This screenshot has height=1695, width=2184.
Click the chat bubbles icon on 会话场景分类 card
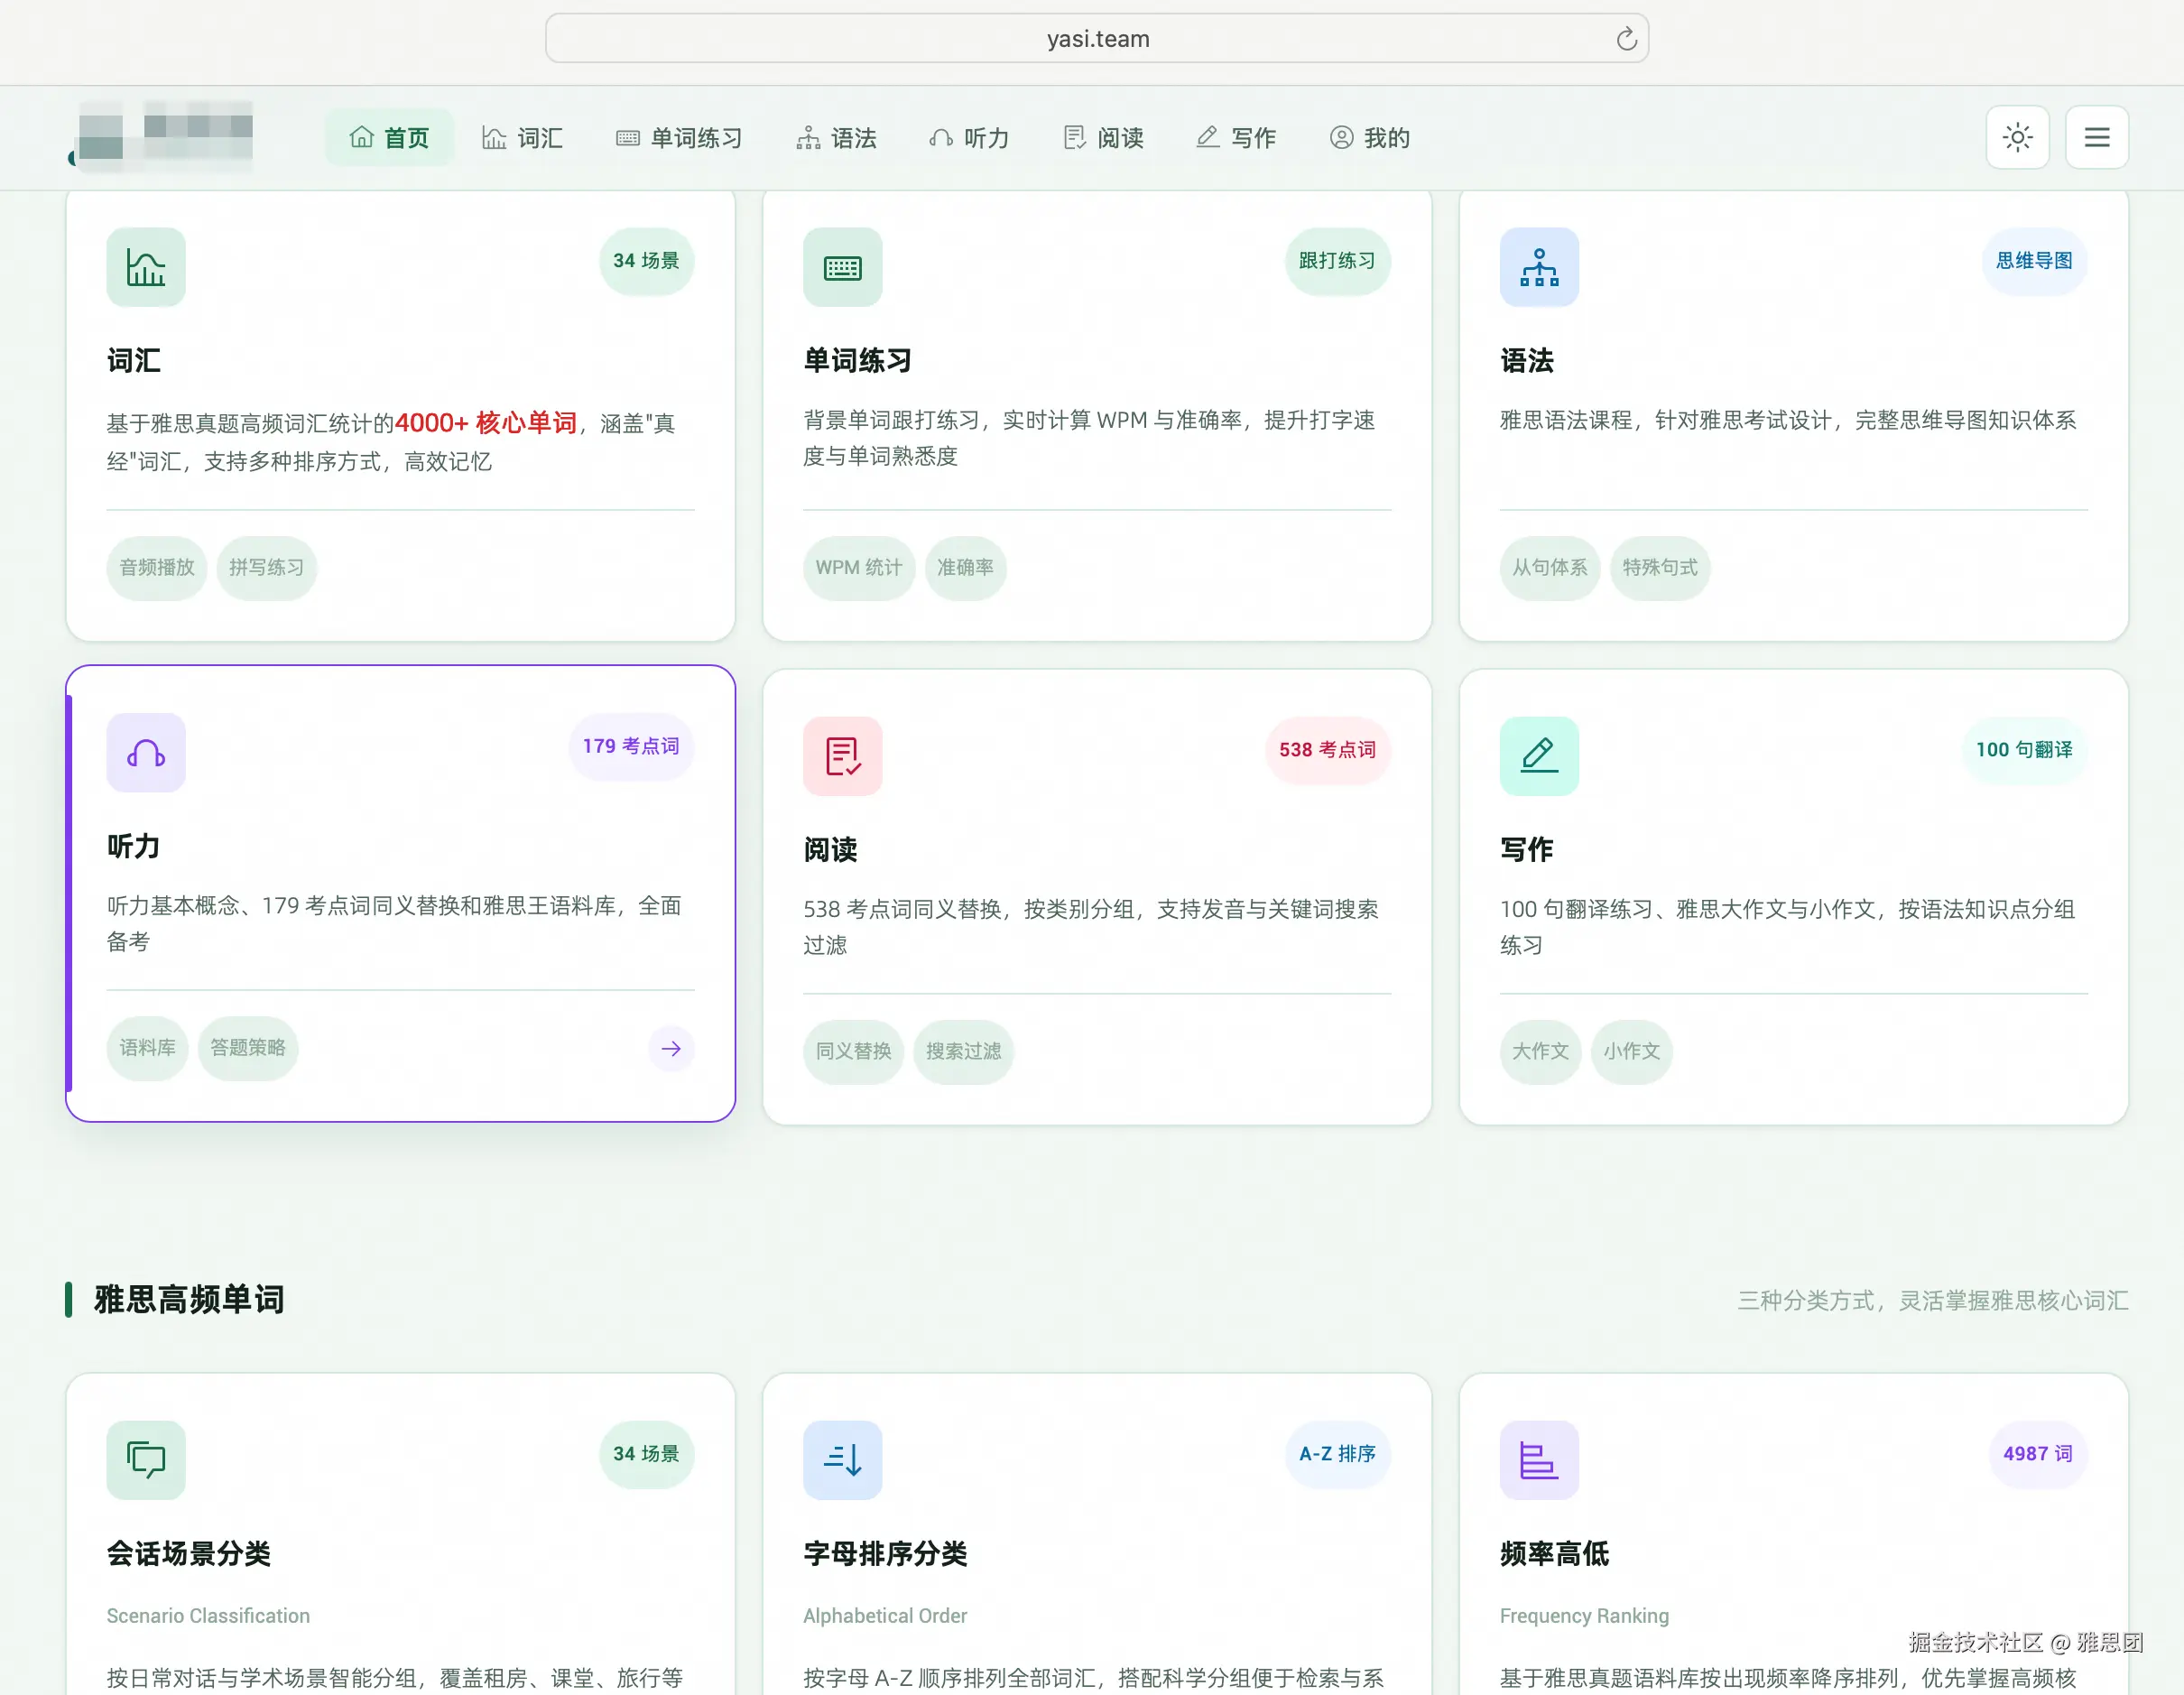pos(146,1460)
